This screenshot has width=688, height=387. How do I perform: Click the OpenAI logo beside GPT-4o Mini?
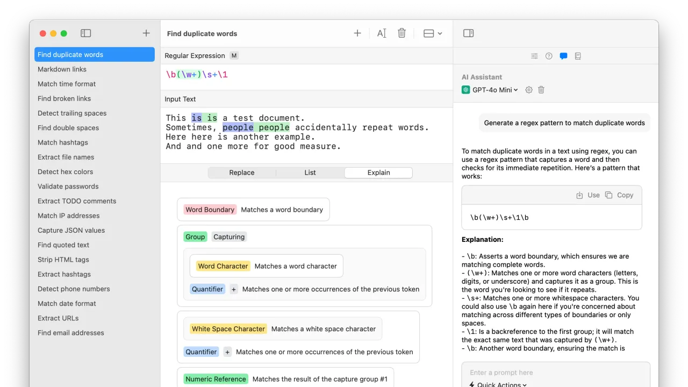pyautogui.click(x=466, y=90)
